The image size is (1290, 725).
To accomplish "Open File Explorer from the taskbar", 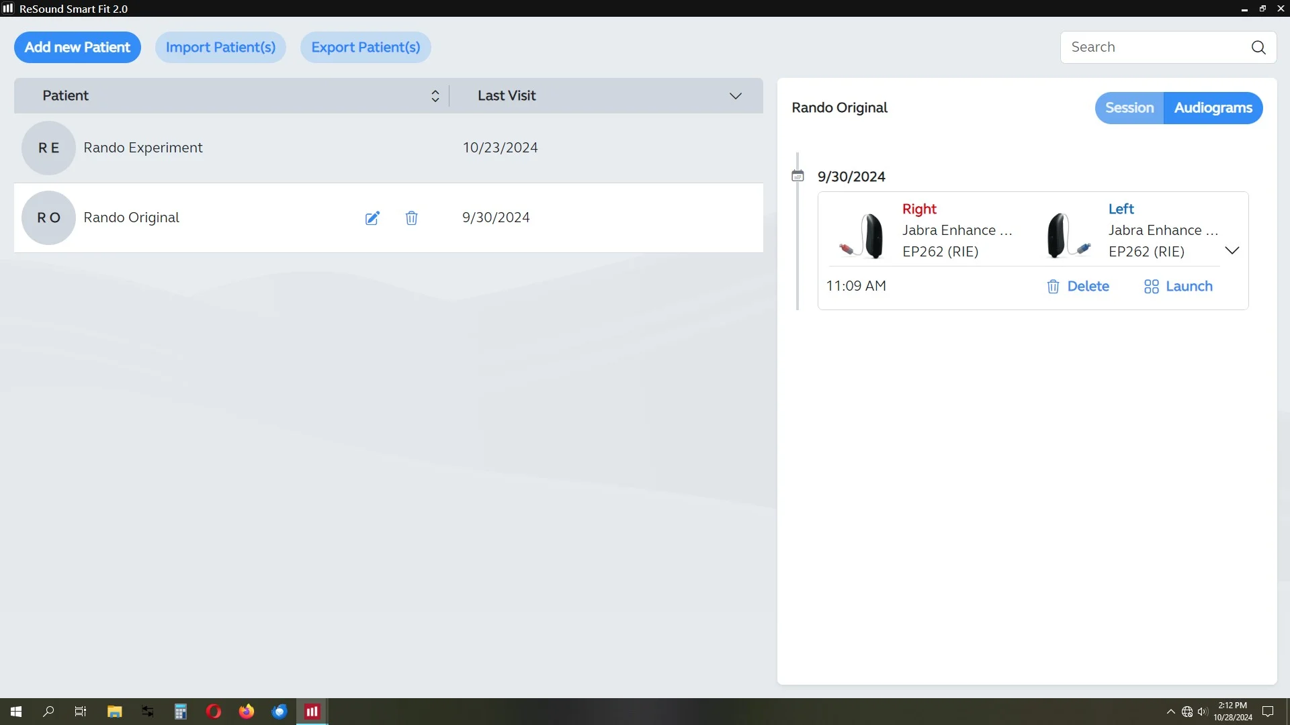I will [x=114, y=712].
